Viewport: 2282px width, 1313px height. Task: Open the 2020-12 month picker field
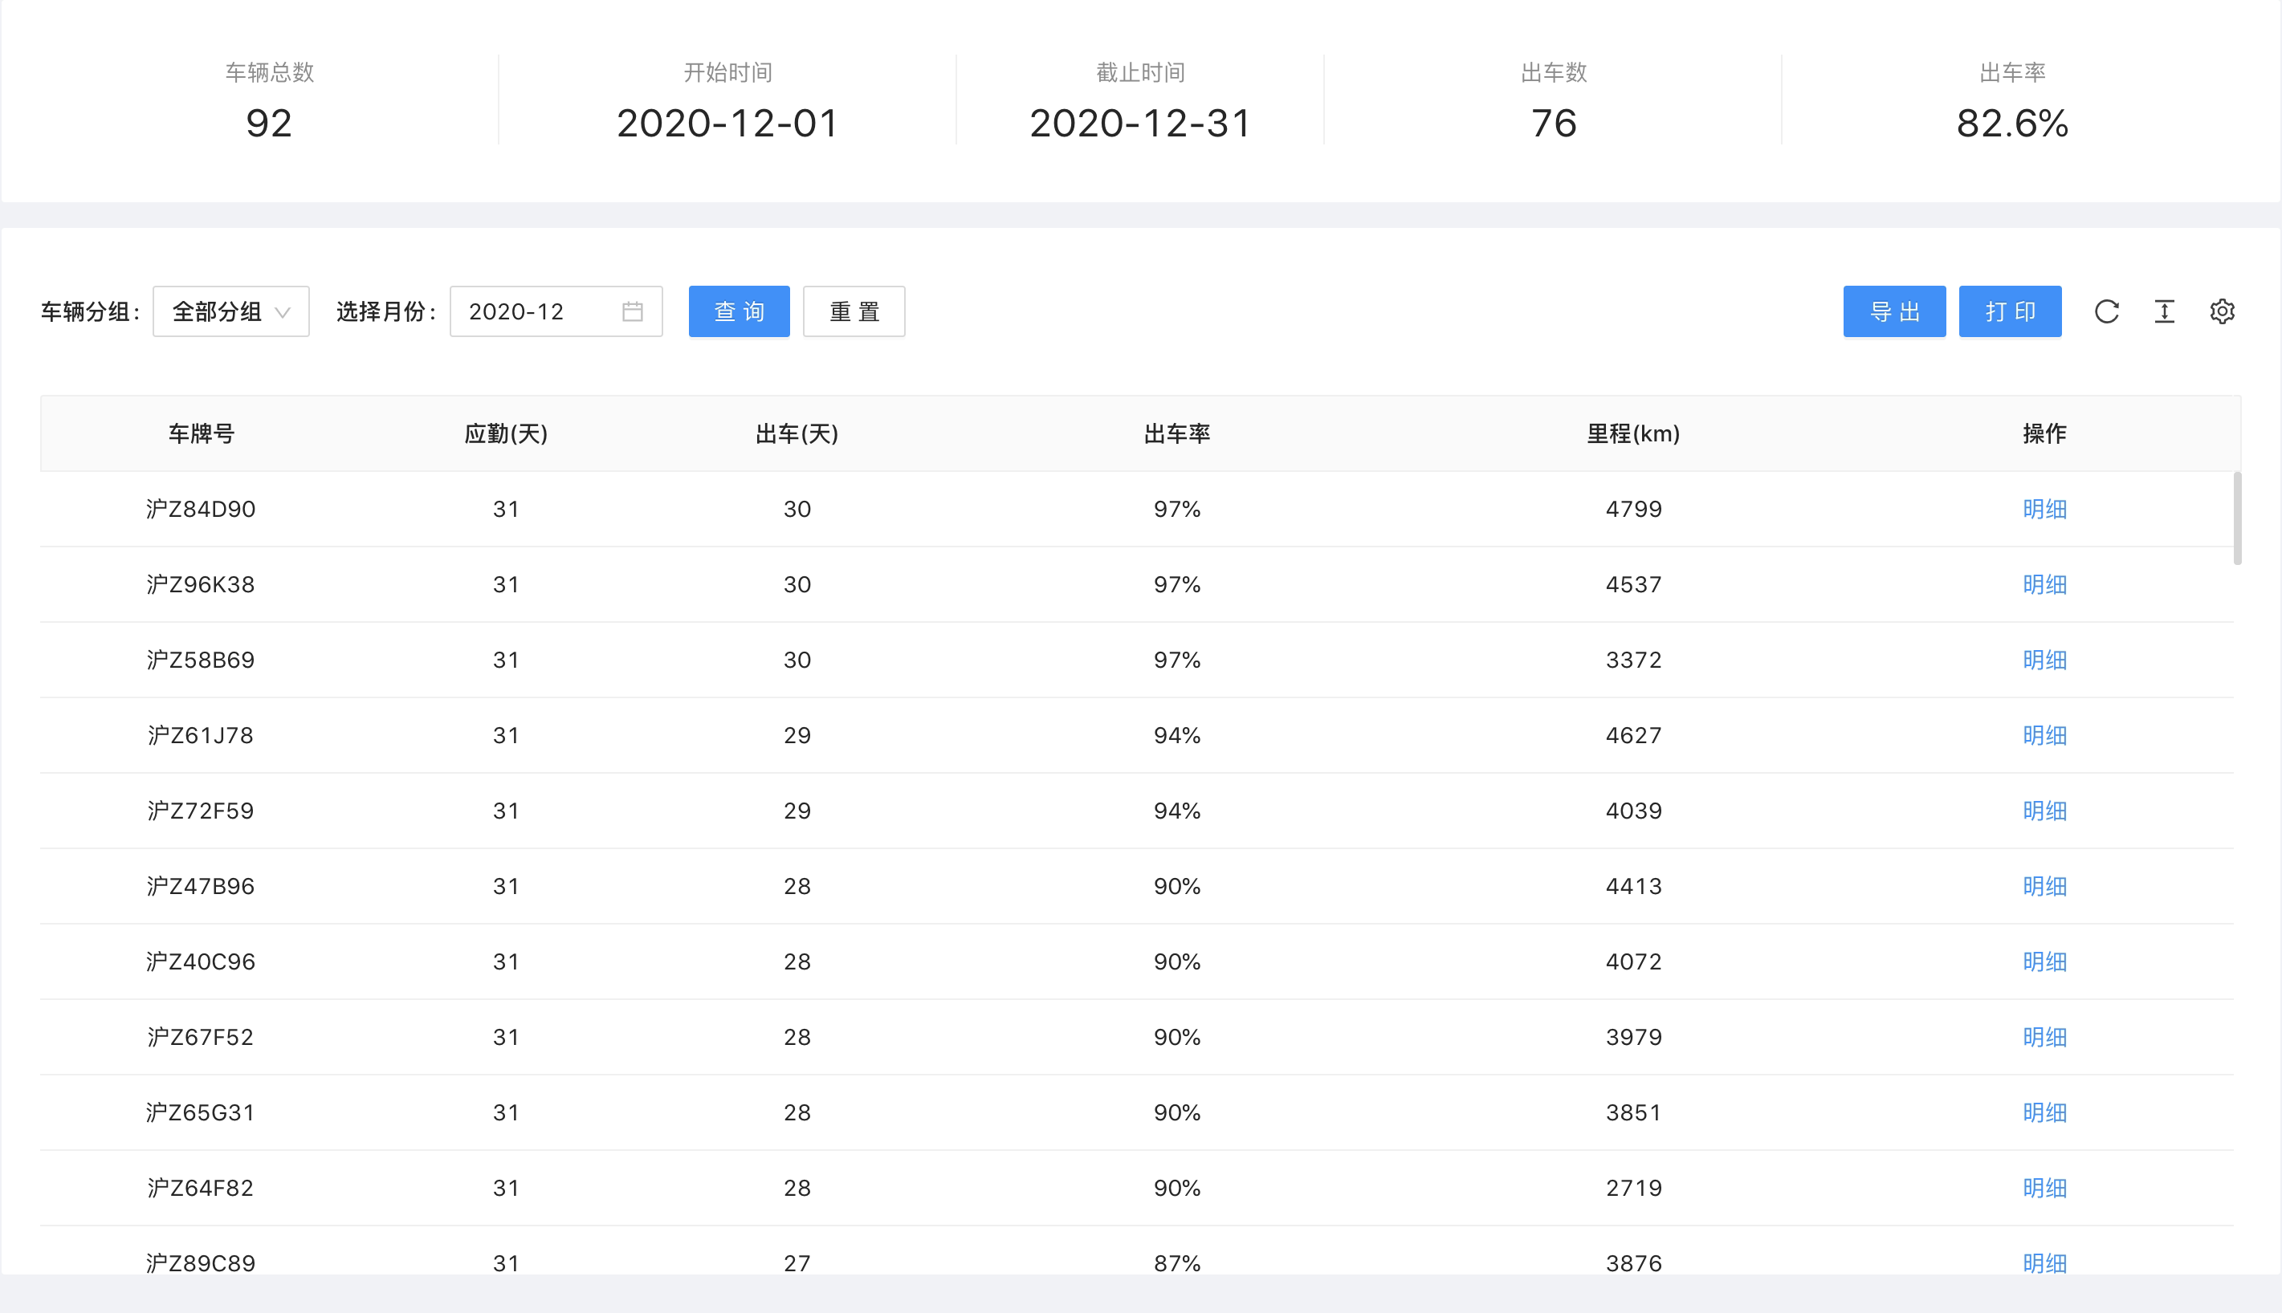point(532,312)
